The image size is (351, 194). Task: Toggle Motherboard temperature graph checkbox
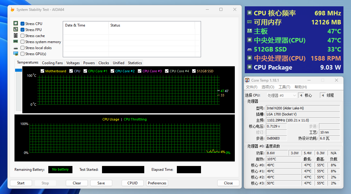[42, 71]
